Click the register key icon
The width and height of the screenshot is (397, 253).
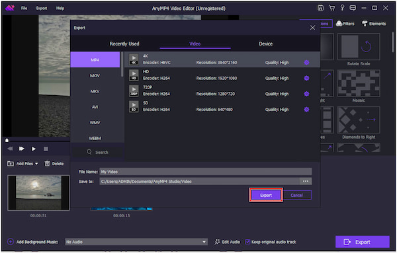[x=342, y=8]
